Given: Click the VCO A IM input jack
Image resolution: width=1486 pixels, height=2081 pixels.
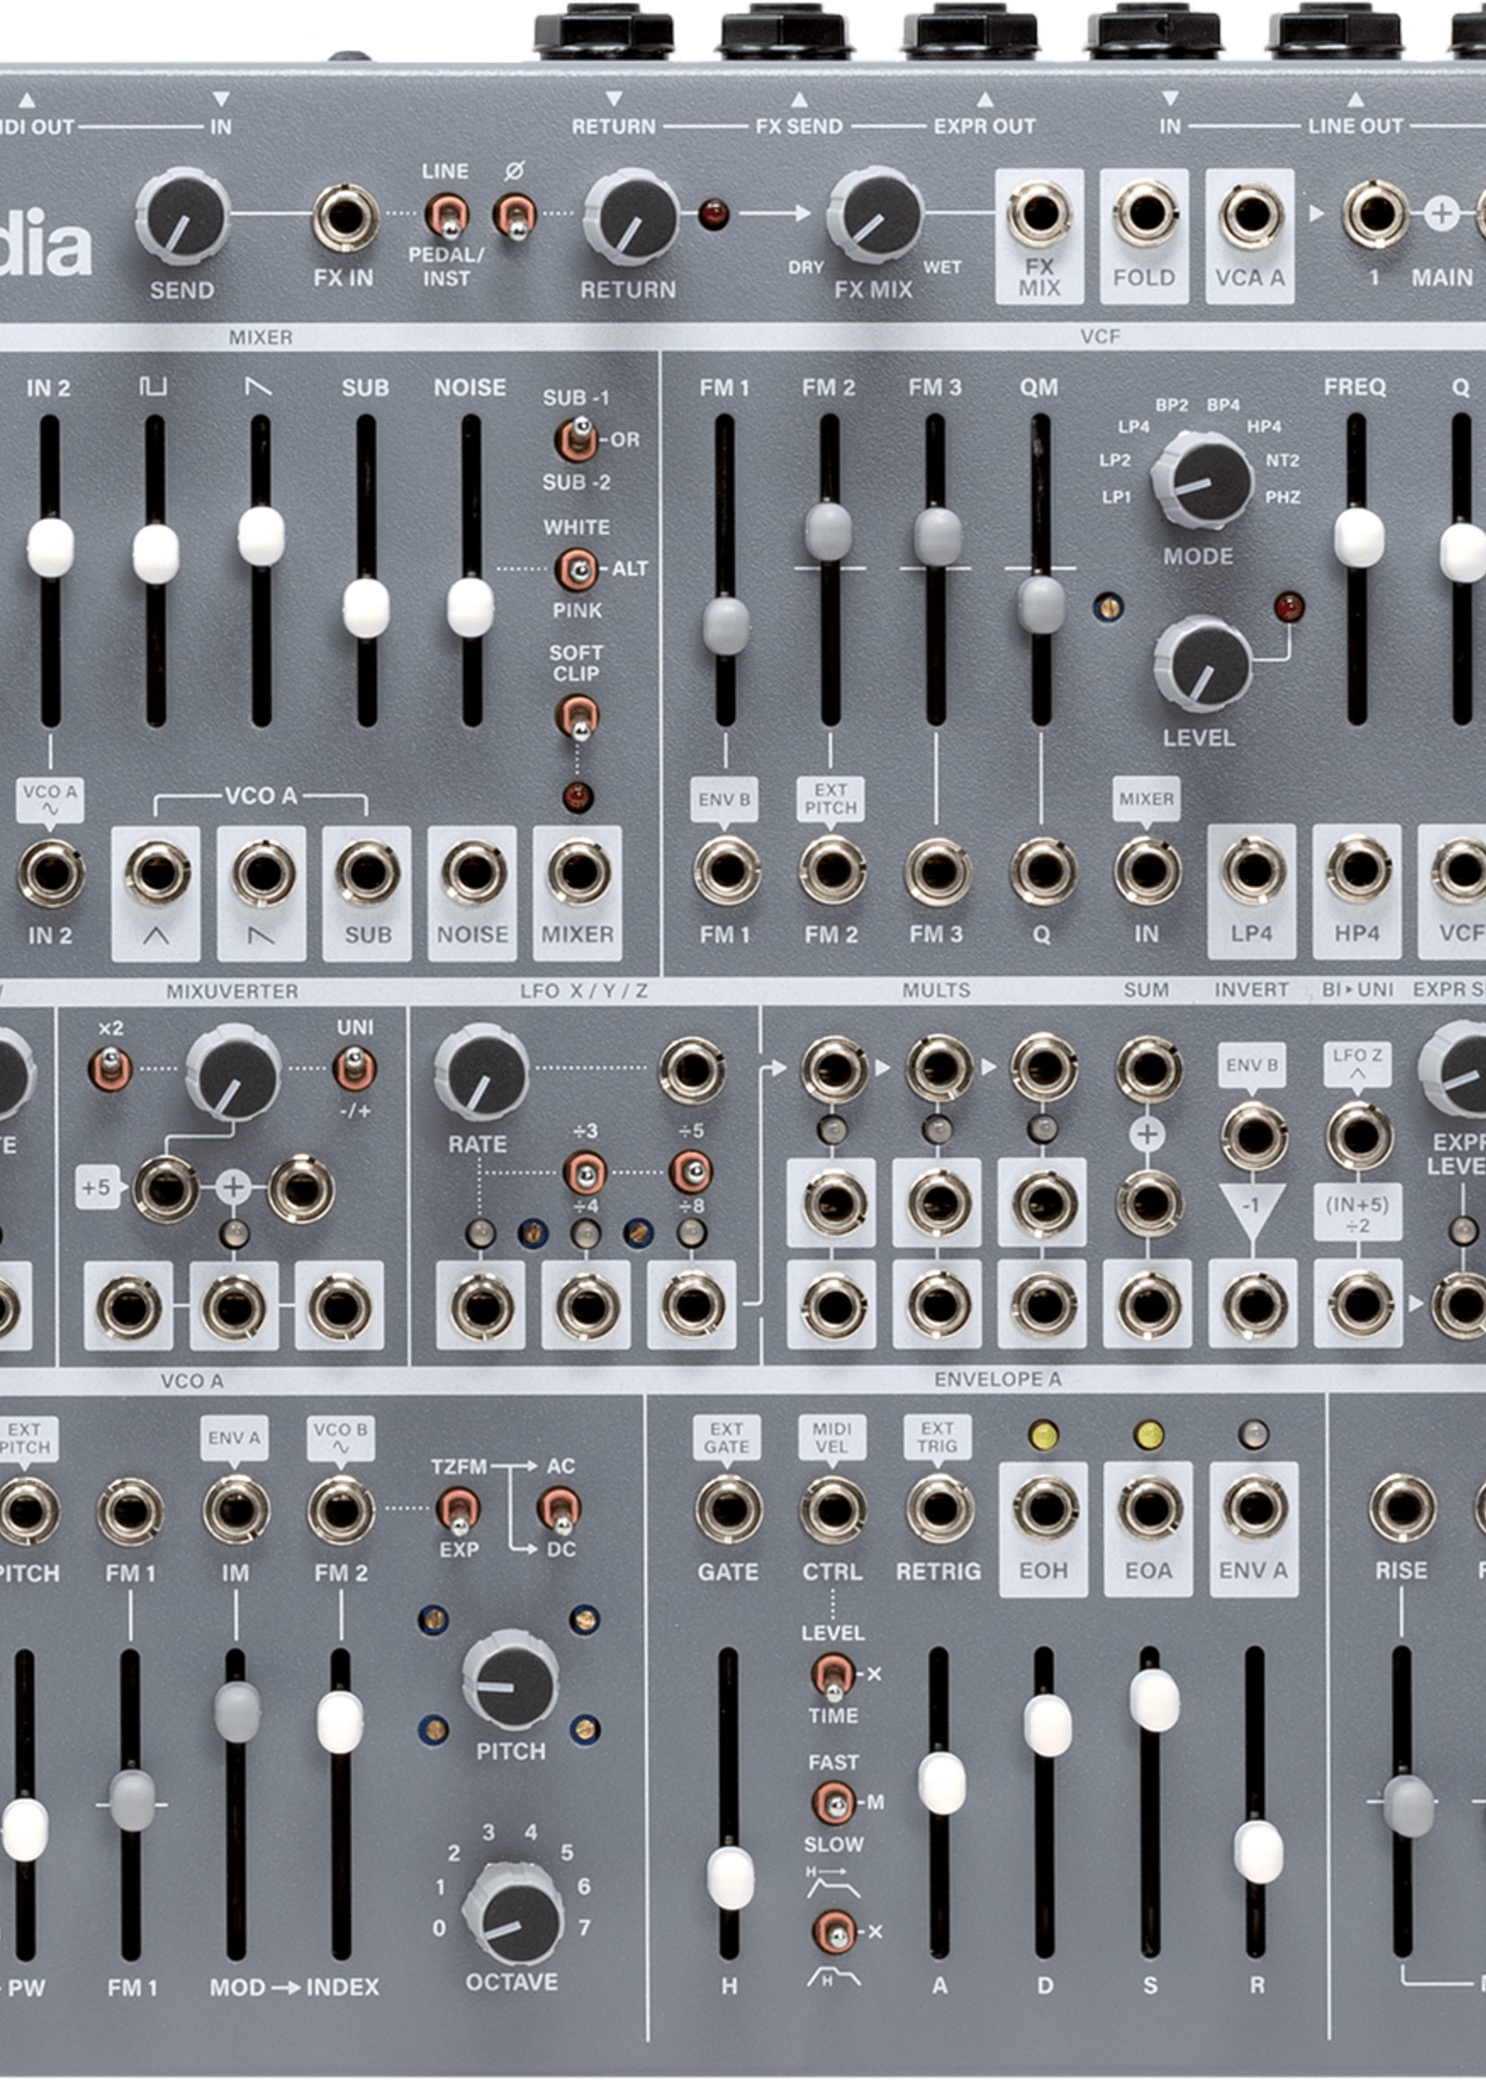Looking at the screenshot, I should pos(235,1511).
